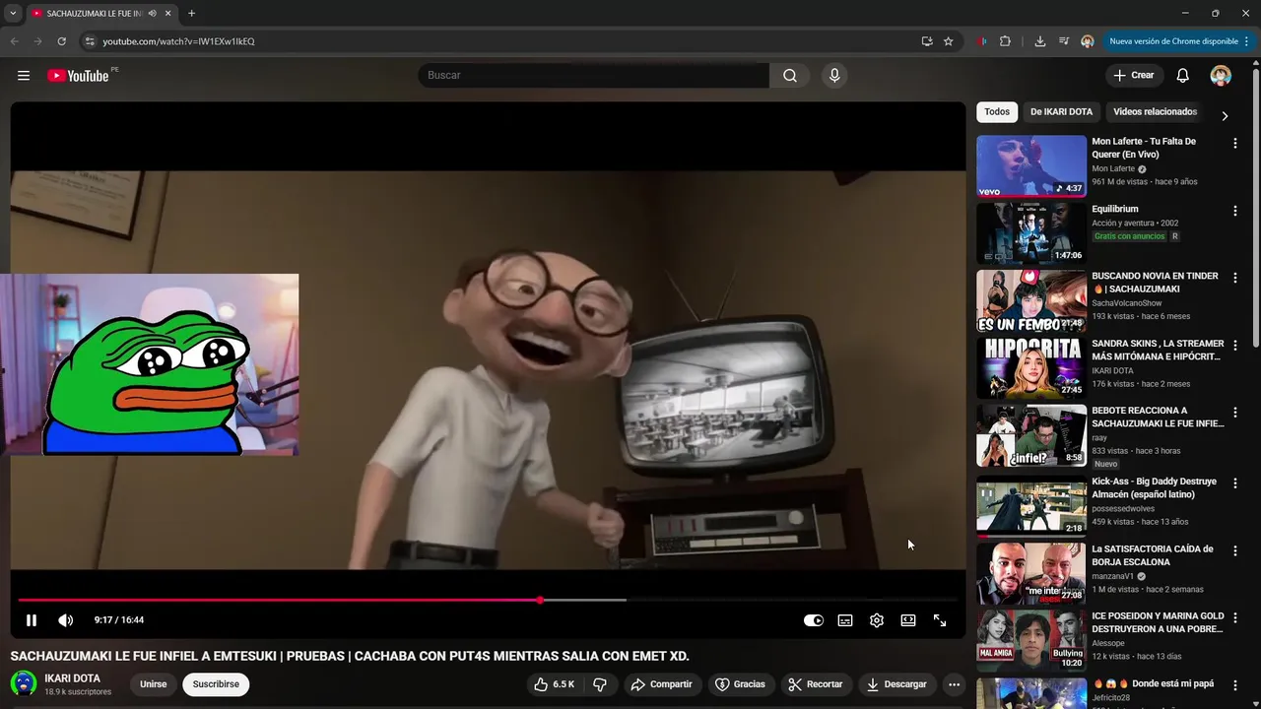Open a new Chrome tab
1261x709 pixels.
tap(191, 14)
